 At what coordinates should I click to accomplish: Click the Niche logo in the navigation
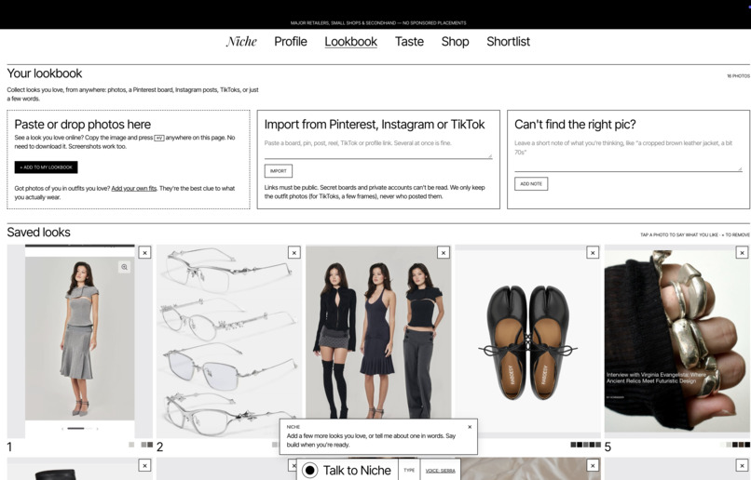(x=241, y=42)
